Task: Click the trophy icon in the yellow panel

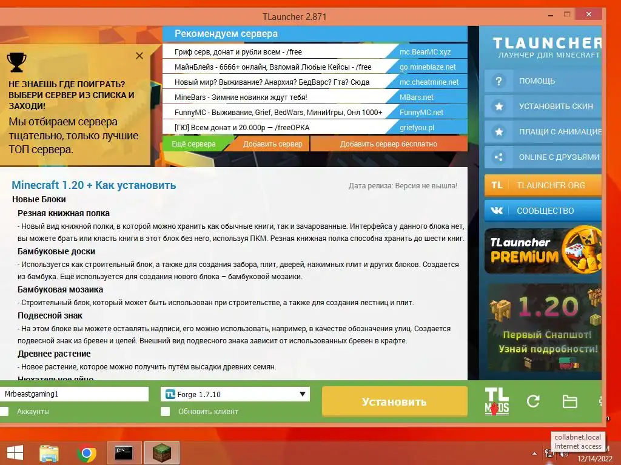Action: [16, 62]
